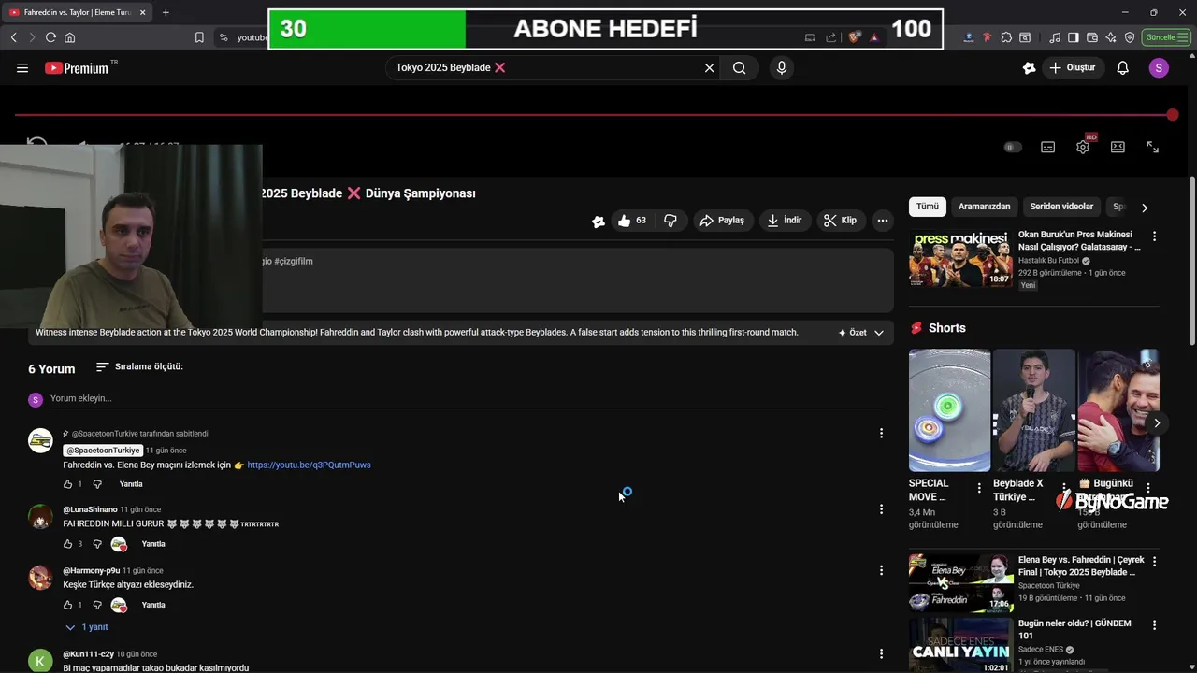The height and width of the screenshot is (673, 1197).
Task: Open the YouTube guide hamburger menu
Action: [22, 67]
